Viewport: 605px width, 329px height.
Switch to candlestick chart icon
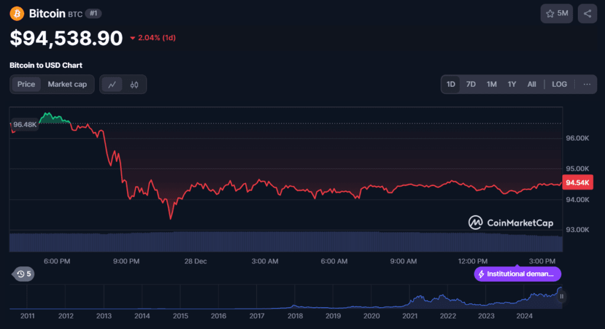[x=134, y=84]
